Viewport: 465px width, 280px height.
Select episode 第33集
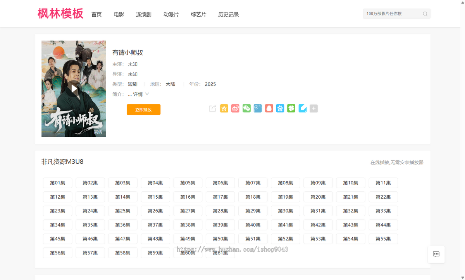point(383,211)
